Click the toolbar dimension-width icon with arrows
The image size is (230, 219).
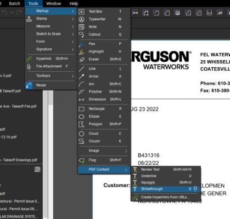(135, 13)
